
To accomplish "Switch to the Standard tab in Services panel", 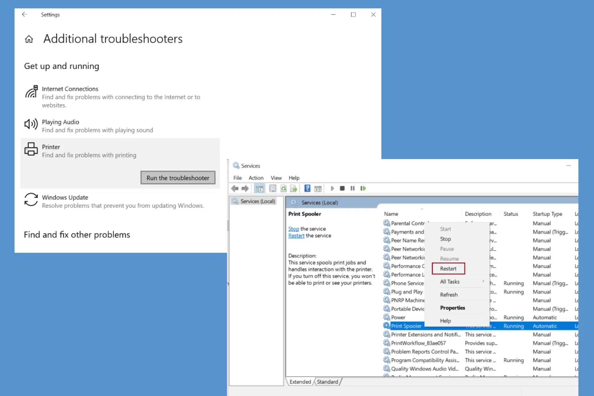I will (328, 381).
